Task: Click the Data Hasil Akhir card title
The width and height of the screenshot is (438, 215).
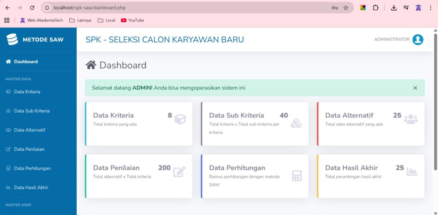Action: pos(352,168)
